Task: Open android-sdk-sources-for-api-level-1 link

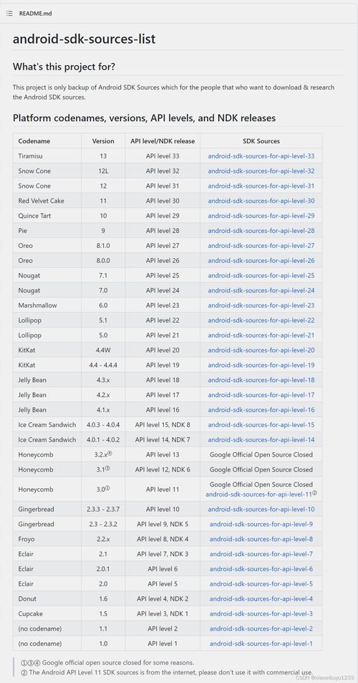Action: click(x=261, y=644)
